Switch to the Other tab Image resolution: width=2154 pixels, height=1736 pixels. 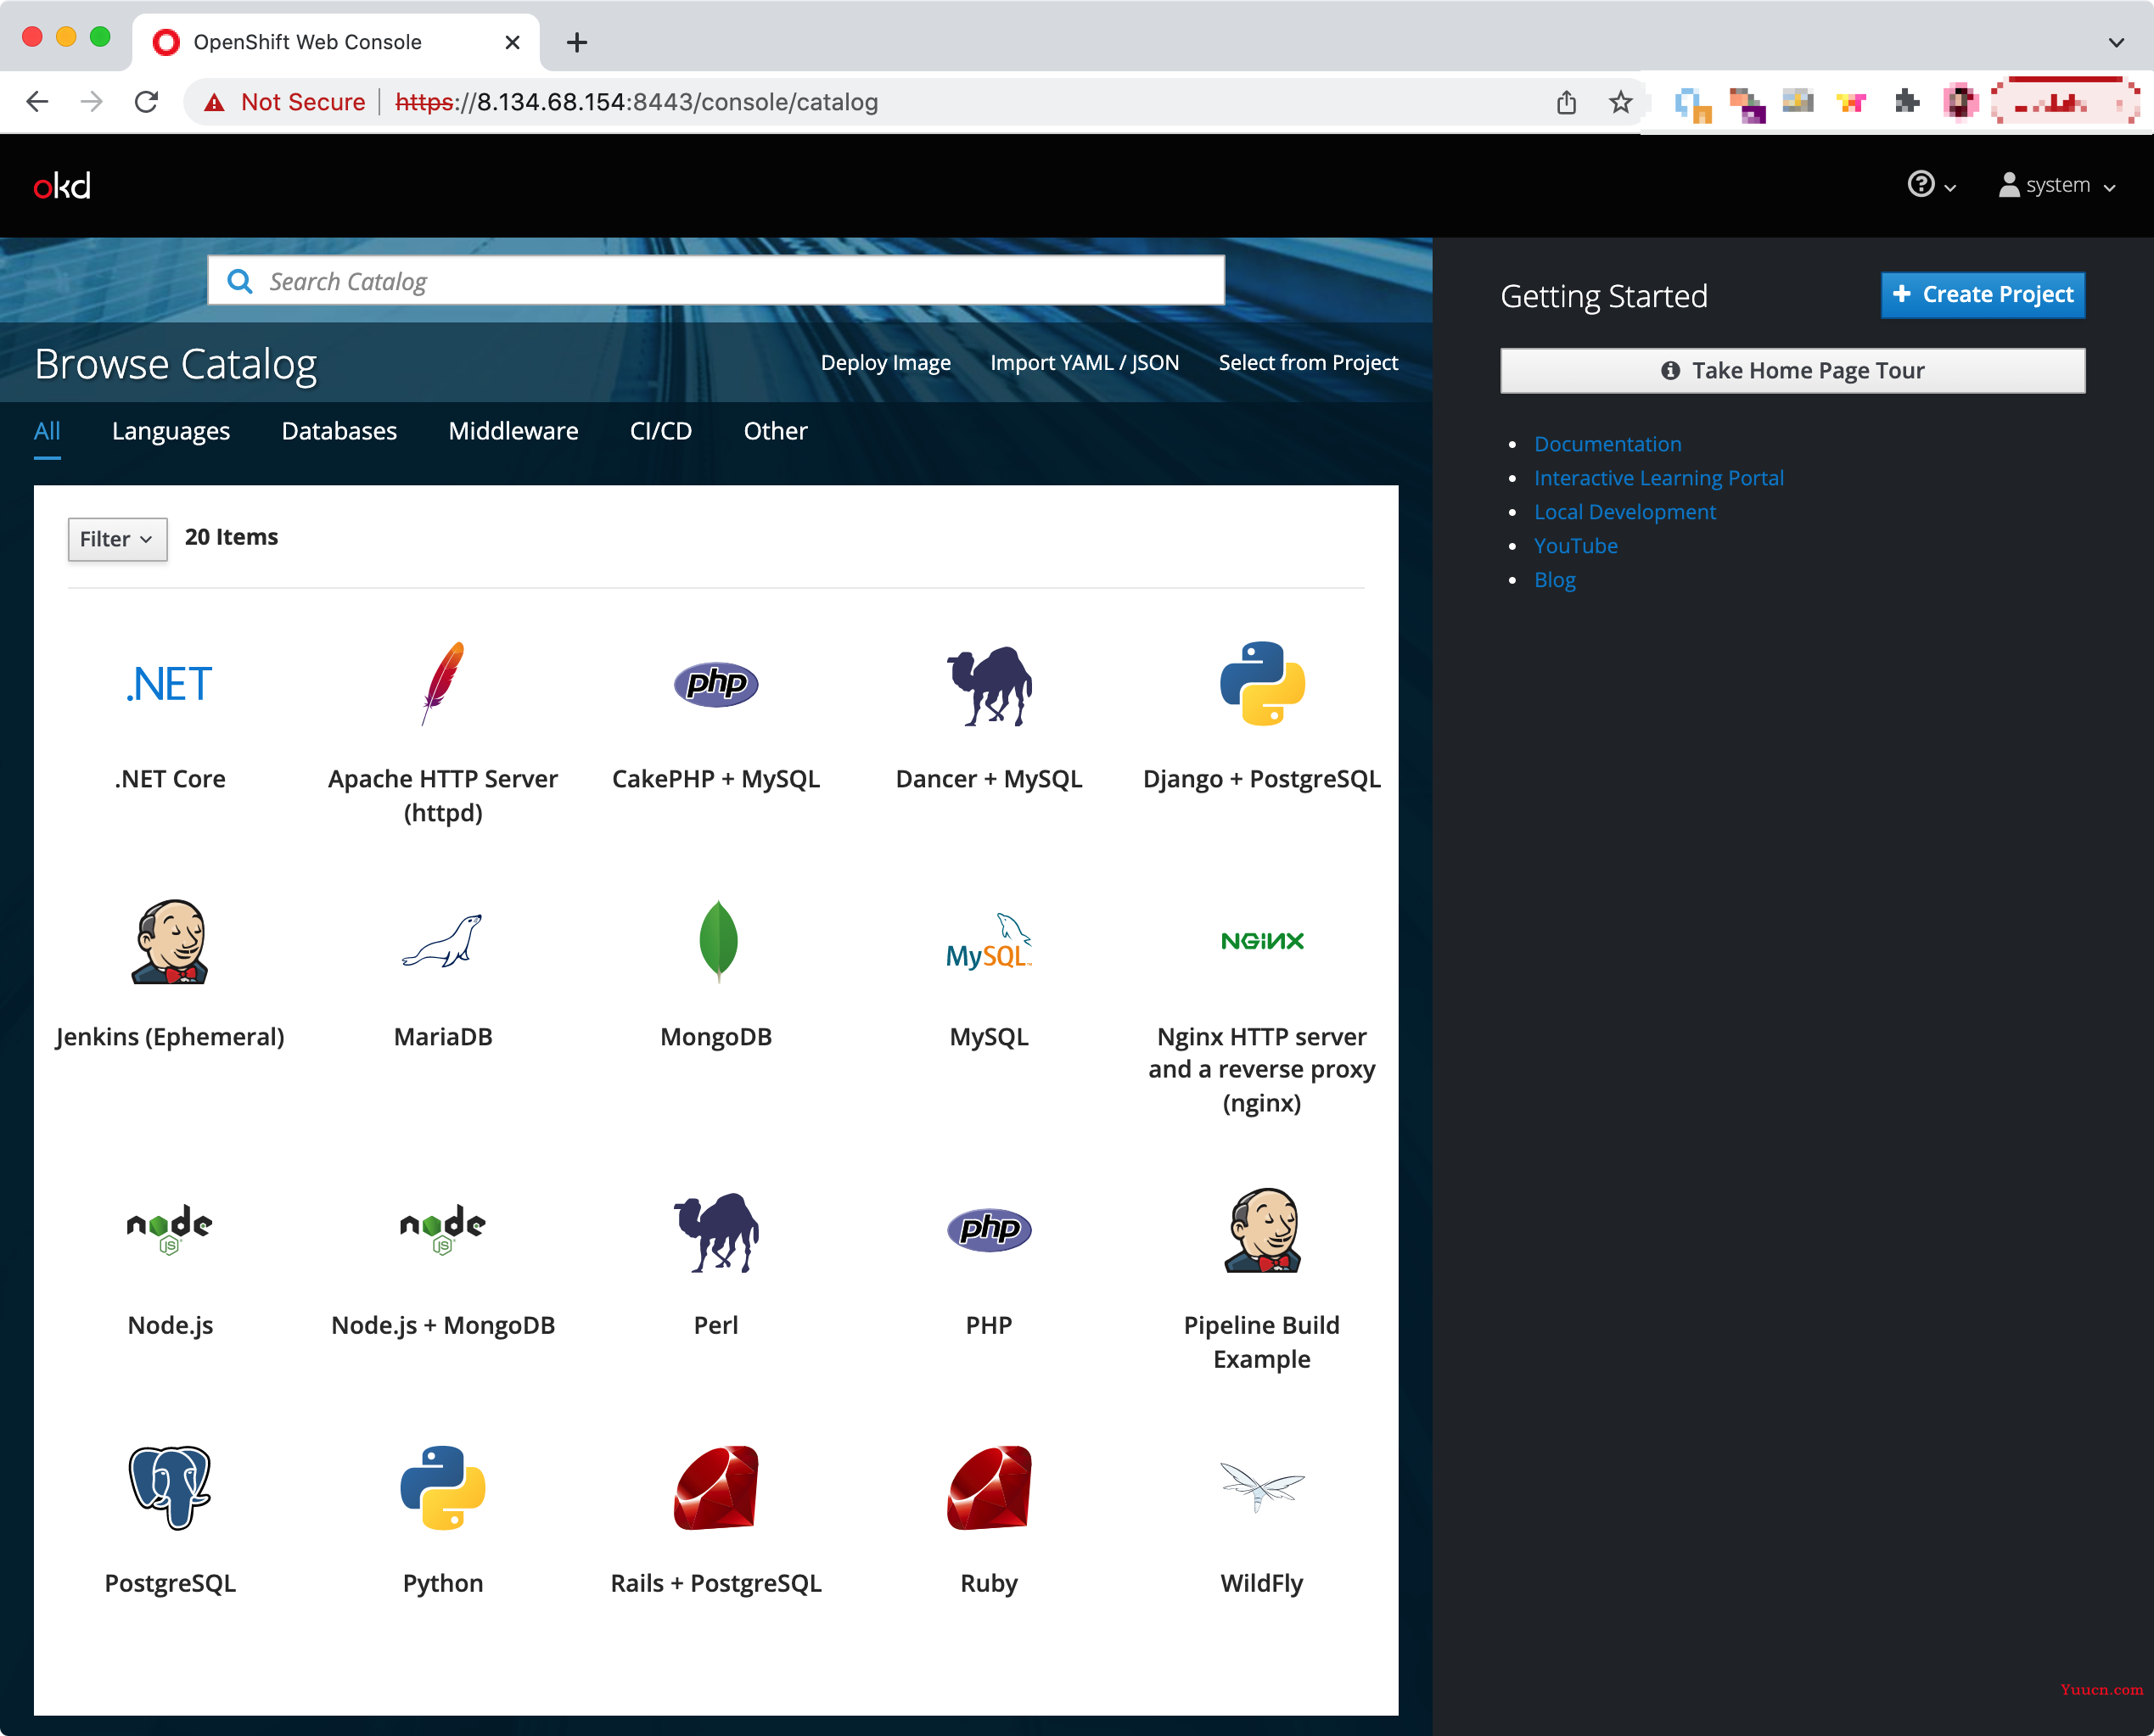pyautogui.click(x=775, y=431)
